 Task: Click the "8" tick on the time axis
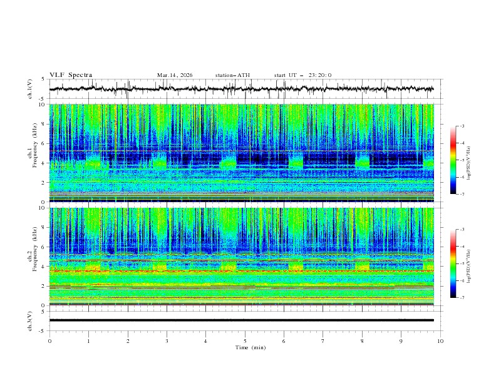click(362, 341)
